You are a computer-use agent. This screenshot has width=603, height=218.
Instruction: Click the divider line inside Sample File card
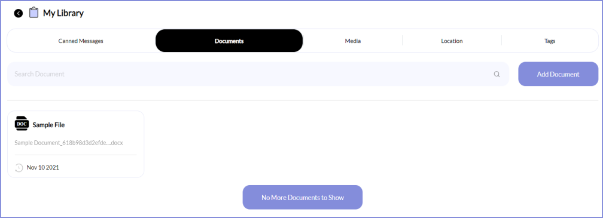pyautogui.click(x=76, y=155)
